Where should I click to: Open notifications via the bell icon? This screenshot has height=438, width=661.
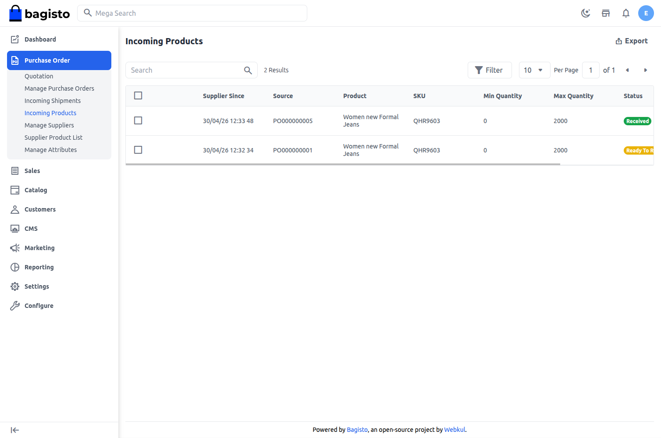(x=626, y=13)
